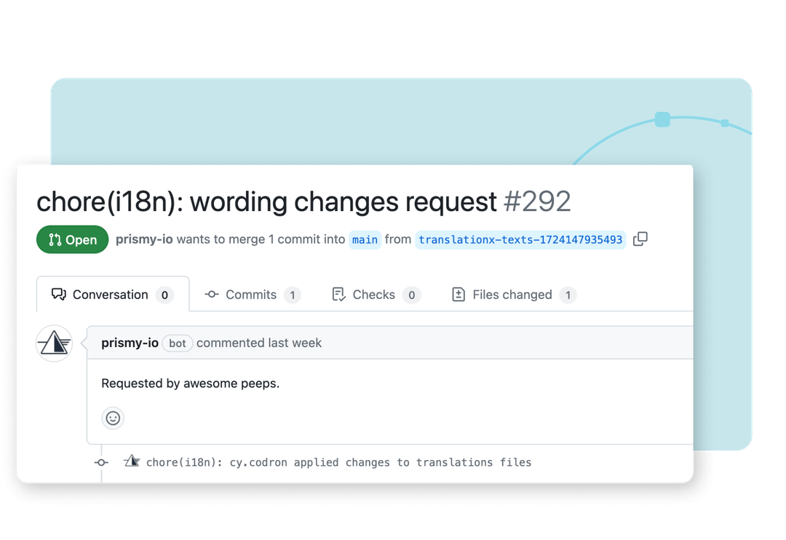
Task: Open the cy.codron applied changes commit message
Action: coord(338,462)
